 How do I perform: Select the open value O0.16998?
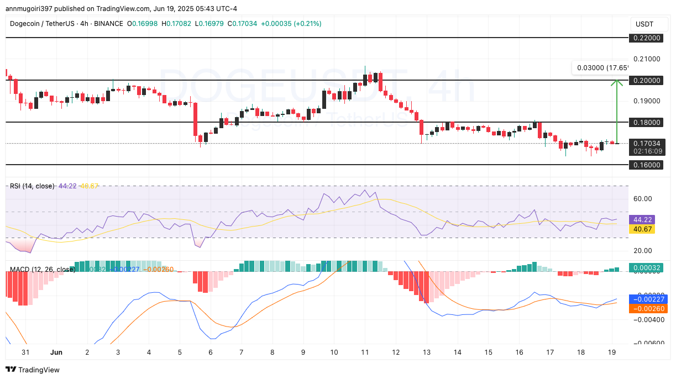[x=144, y=24]
